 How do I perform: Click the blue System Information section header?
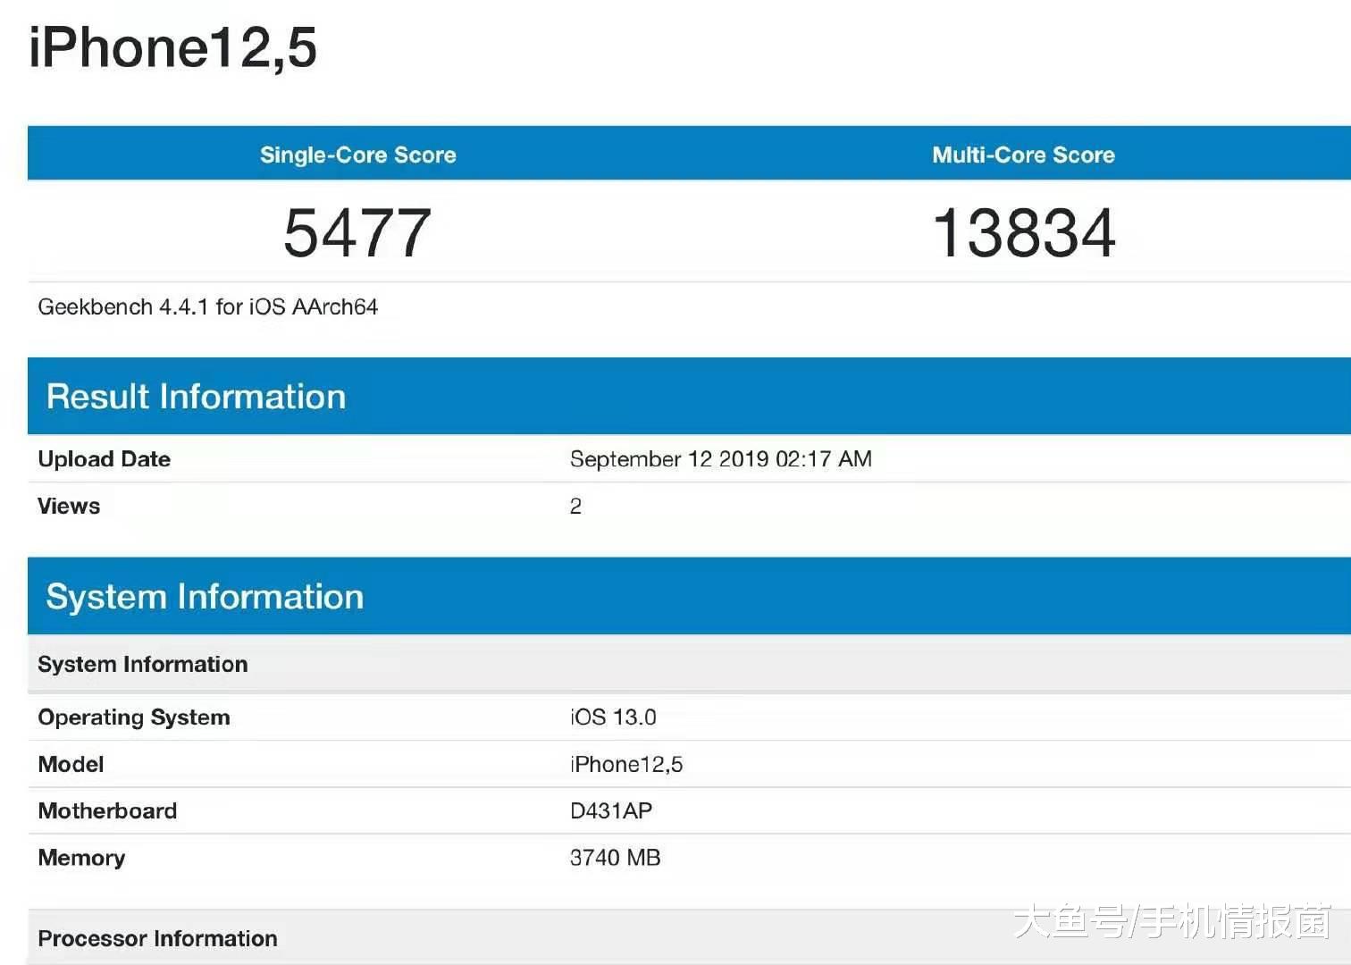pyautogui.click(x=689, y=596)
